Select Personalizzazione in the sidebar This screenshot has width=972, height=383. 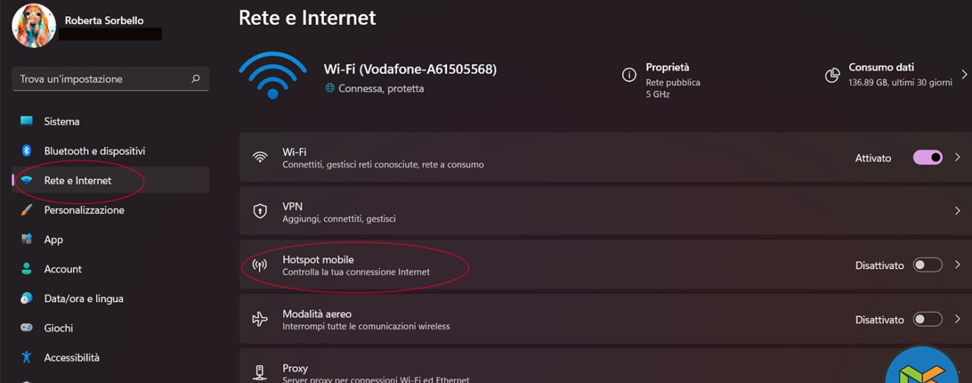(x=84, y=210)
